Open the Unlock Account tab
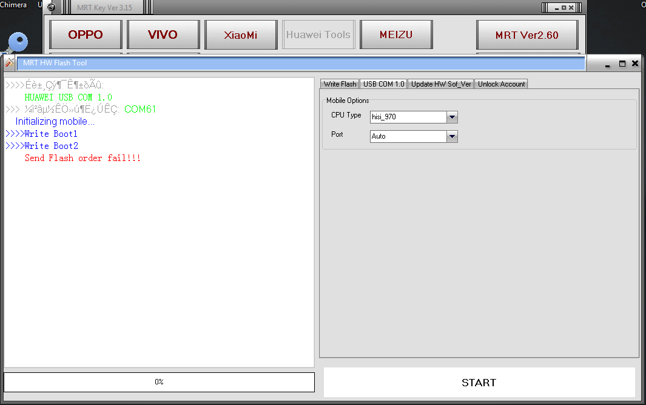This screenshot has height=405, width=646. [x=501, y=84]
